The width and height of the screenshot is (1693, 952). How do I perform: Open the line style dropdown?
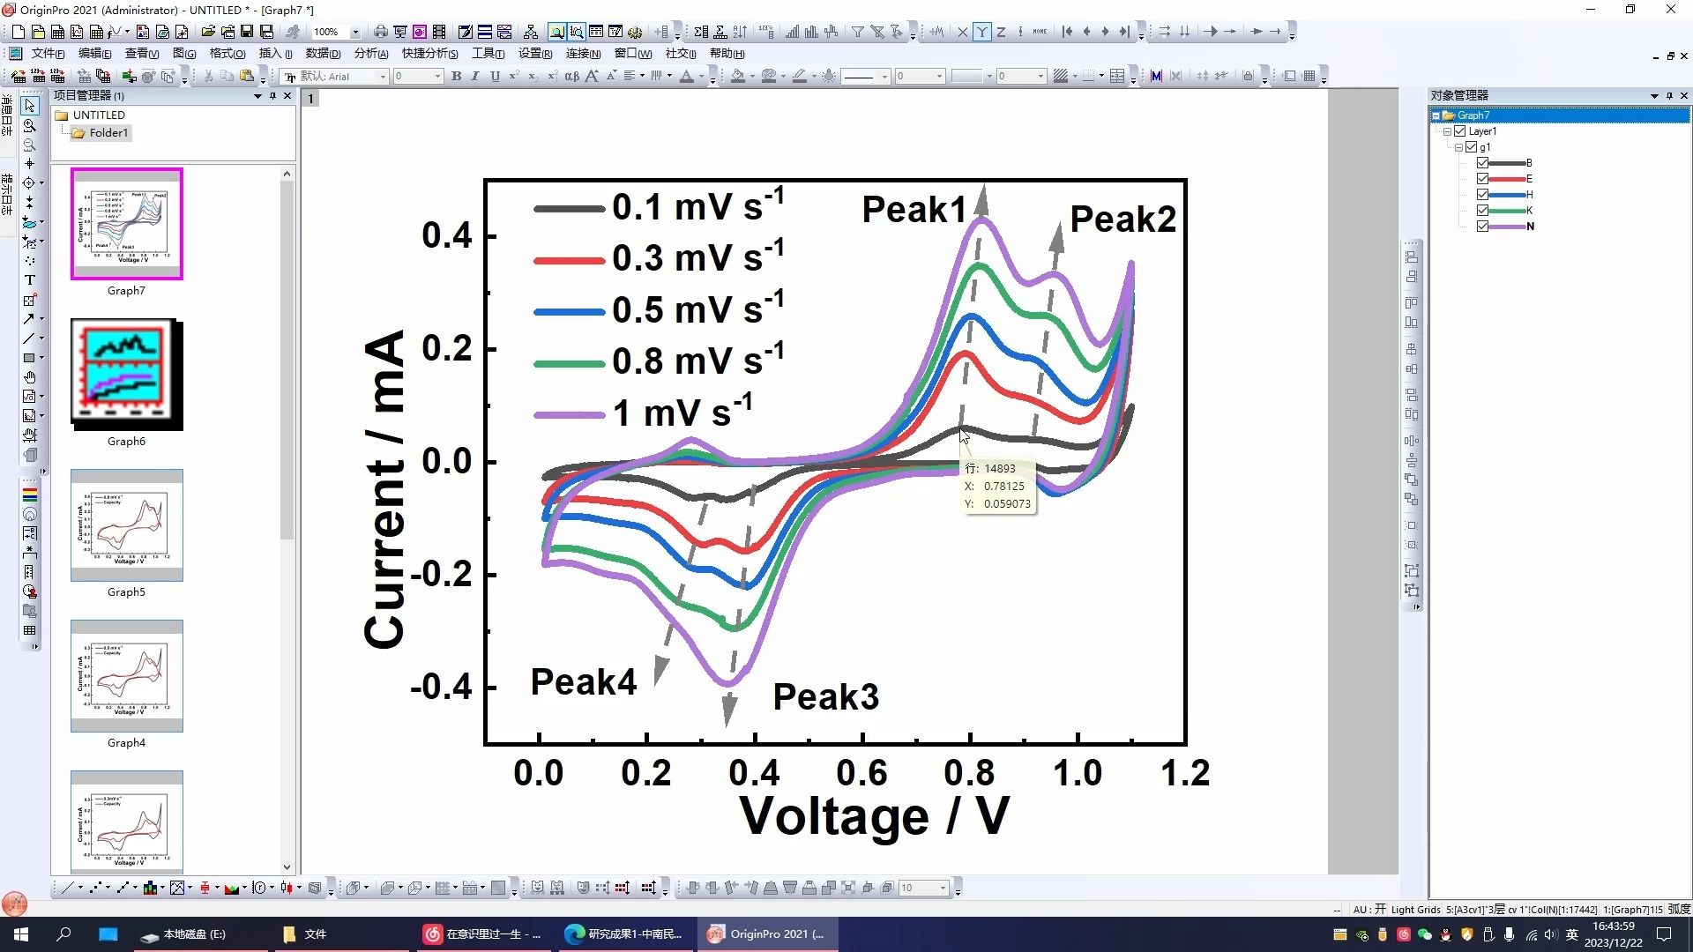(884, 77)
